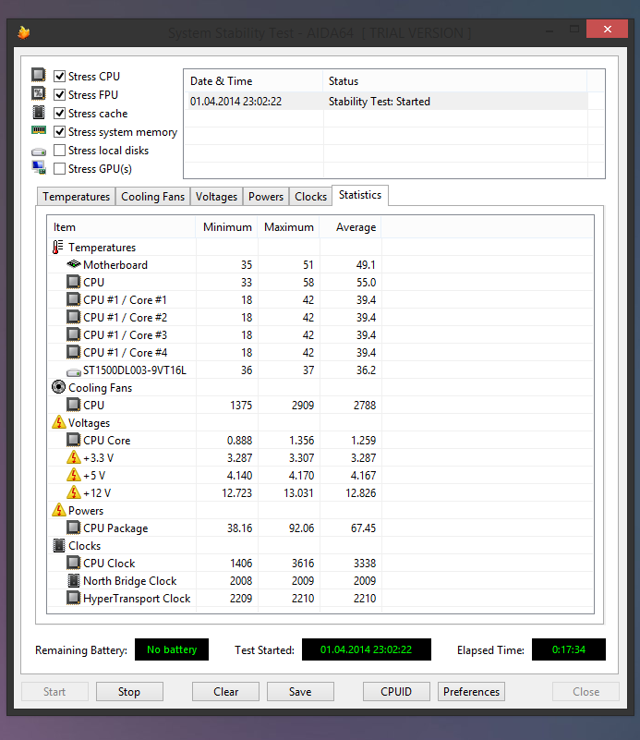Click the thermometer icon of Temperatures group

tap(58, 247)
